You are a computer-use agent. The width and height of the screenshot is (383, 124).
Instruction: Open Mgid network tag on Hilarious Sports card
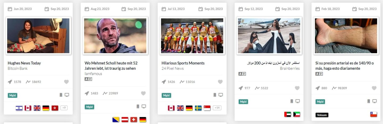pos(166,95)
